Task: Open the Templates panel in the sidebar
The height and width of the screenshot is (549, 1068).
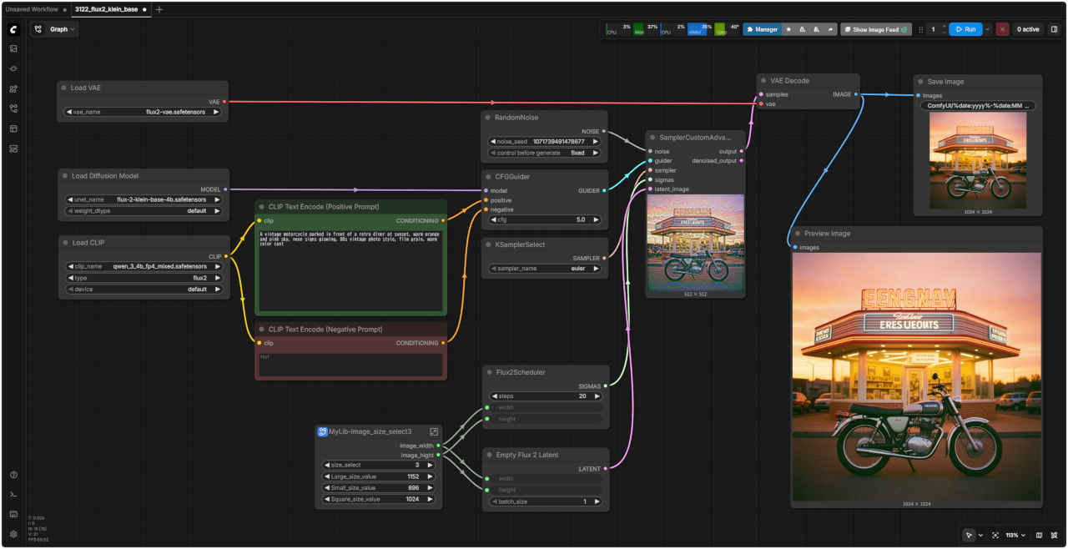Action: click(13, 149)
